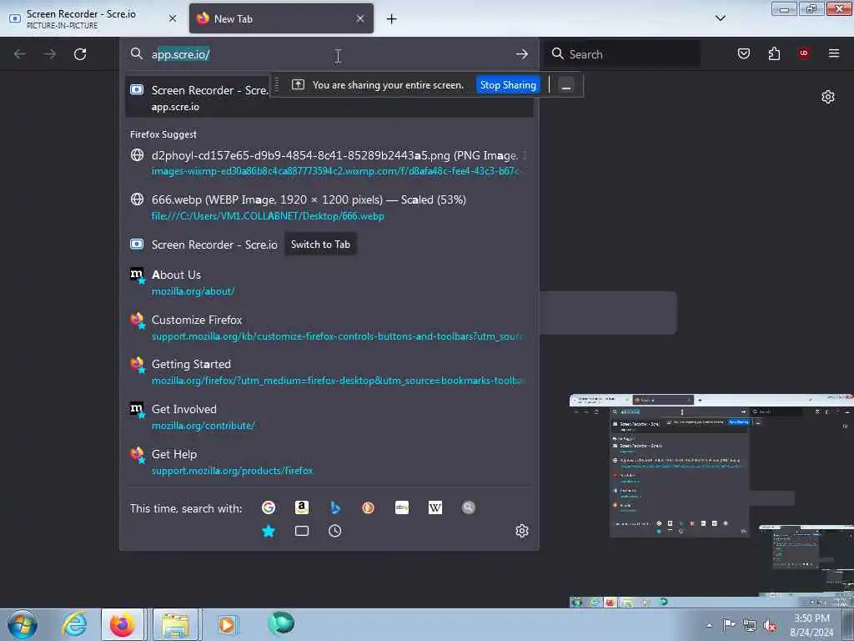
Task: Go back one page
Action: pos(20,54)
